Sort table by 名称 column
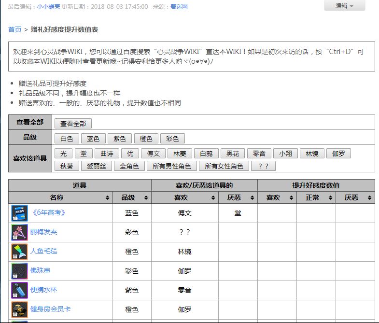 pyautogui.click(x=107, y=197)
